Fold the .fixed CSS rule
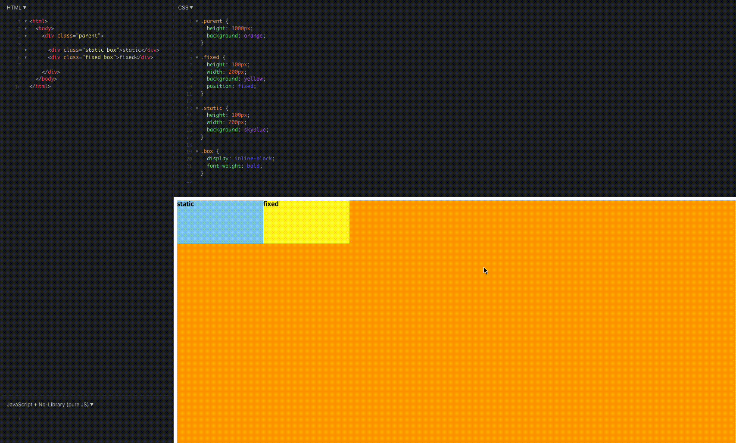The image size is (736, 443). (197, 57)
